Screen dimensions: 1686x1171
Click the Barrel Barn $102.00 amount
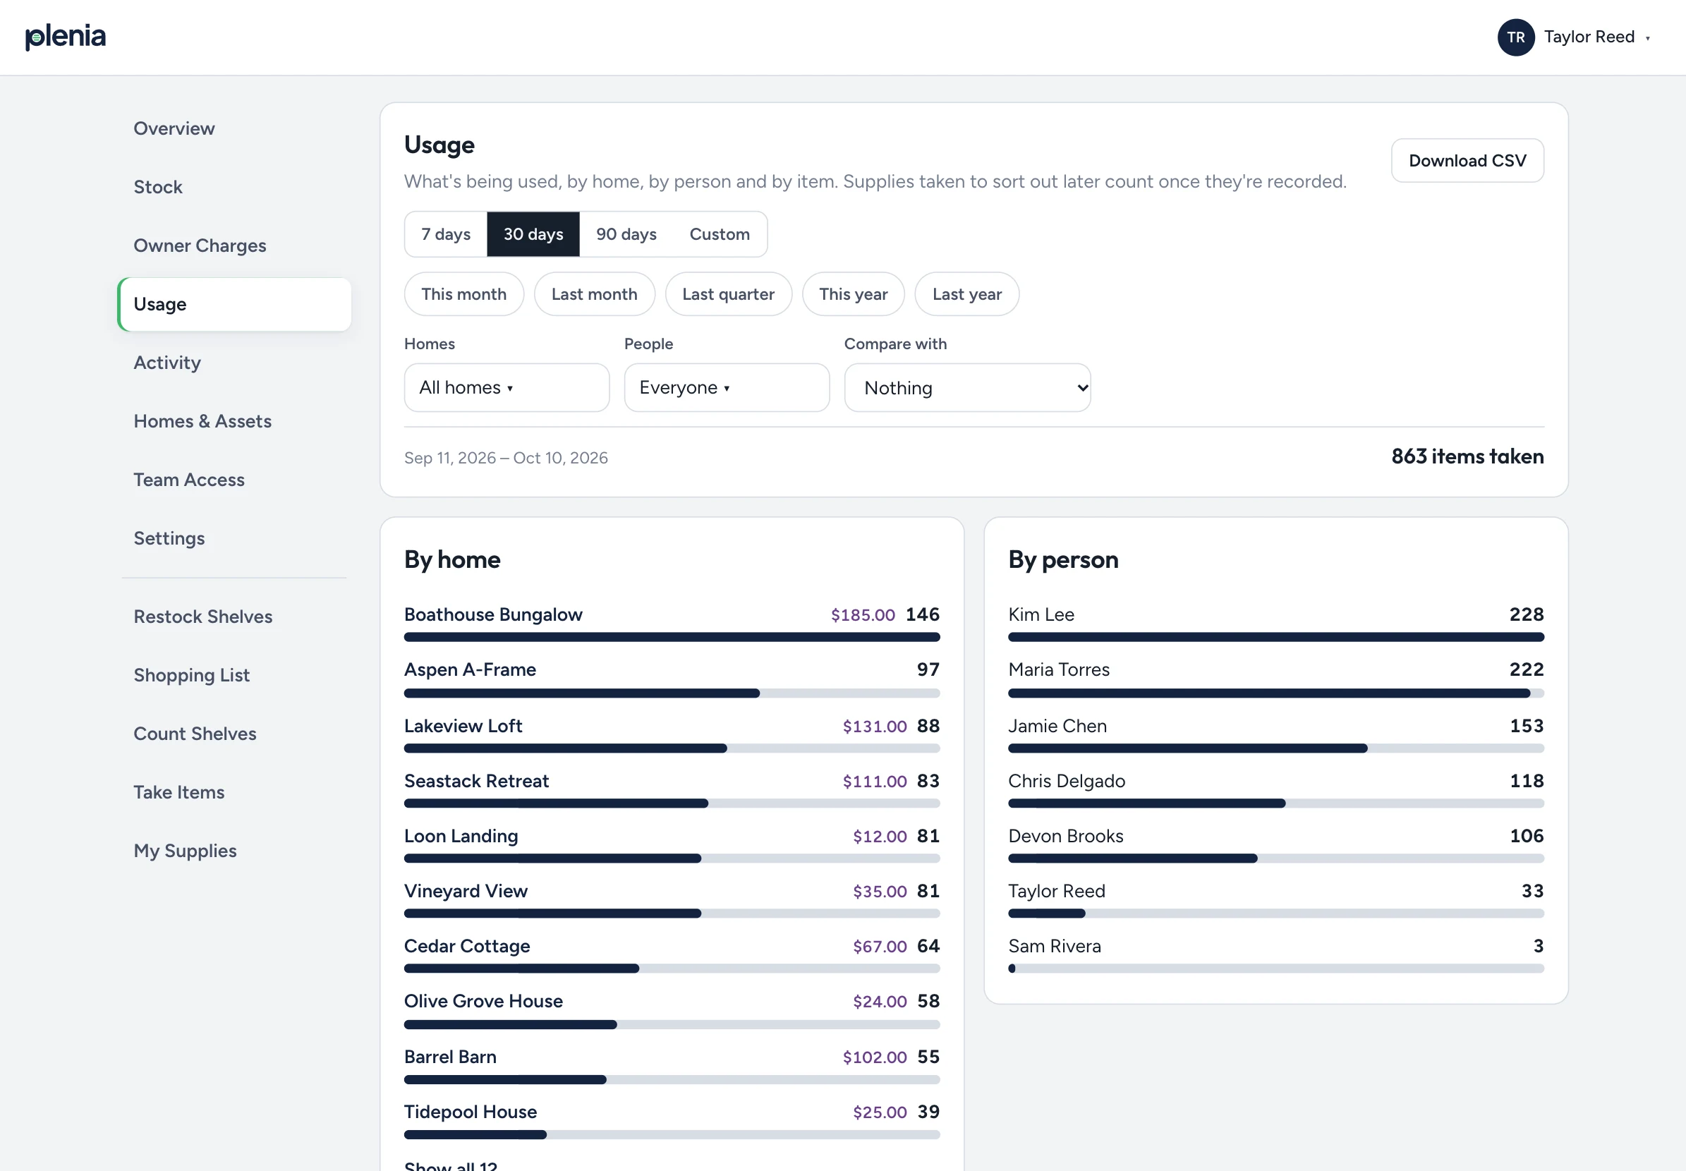tap(875, 1057)
